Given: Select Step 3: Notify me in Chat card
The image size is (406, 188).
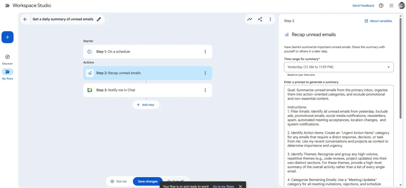Looking at the screenshot, I should click(x=148, y=90).
